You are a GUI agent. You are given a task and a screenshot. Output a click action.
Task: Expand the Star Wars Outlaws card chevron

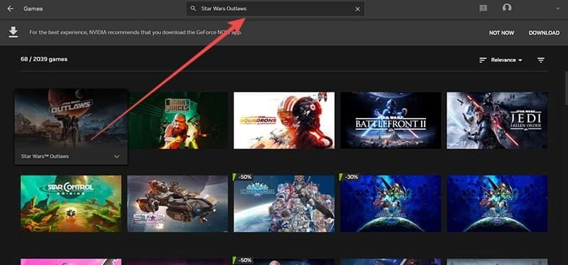click(116, 156)
